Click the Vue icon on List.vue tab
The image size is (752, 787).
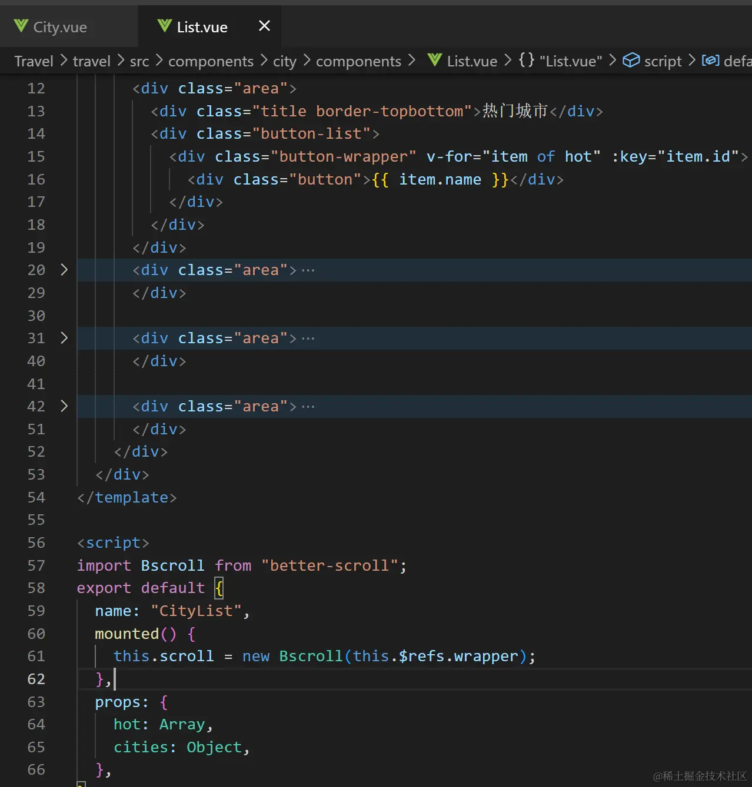point(165,26)
